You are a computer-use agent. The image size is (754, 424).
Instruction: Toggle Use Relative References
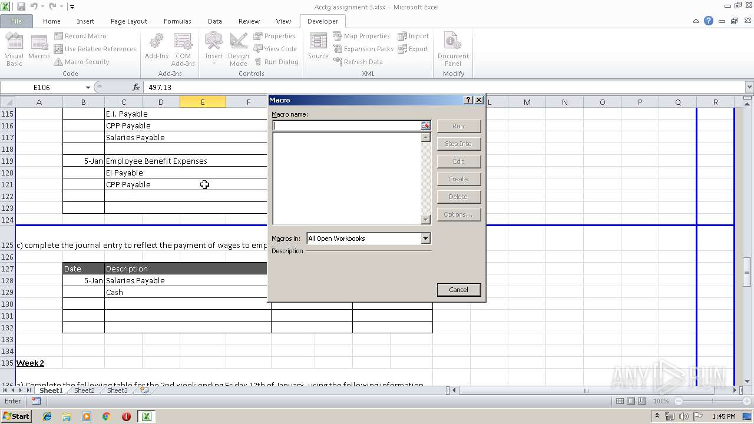[x=95, y=49]
